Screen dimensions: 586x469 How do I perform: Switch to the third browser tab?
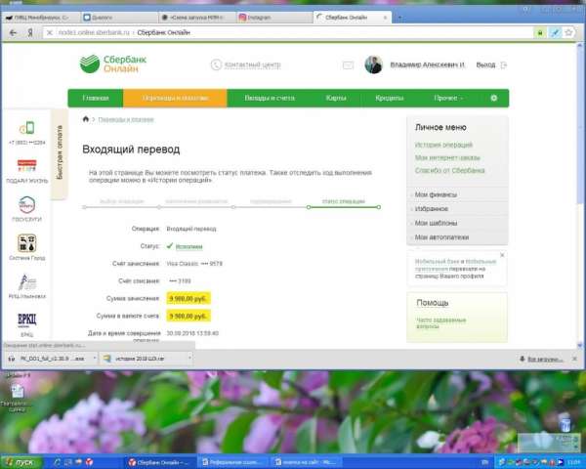click(x=197, y=18)
